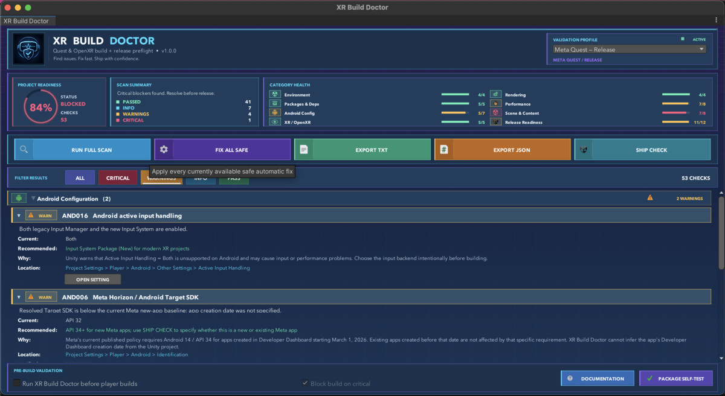Click the Rendering category icon
725x396 pixels.
495,95
